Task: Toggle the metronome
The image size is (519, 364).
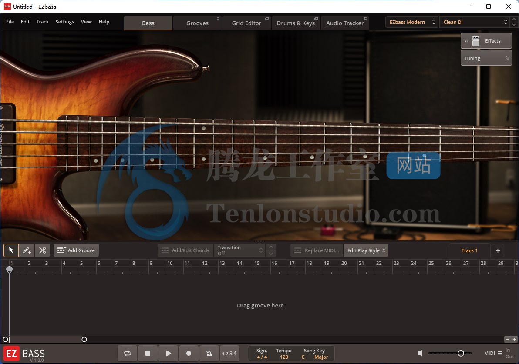Action: click(x=209, y=353)
